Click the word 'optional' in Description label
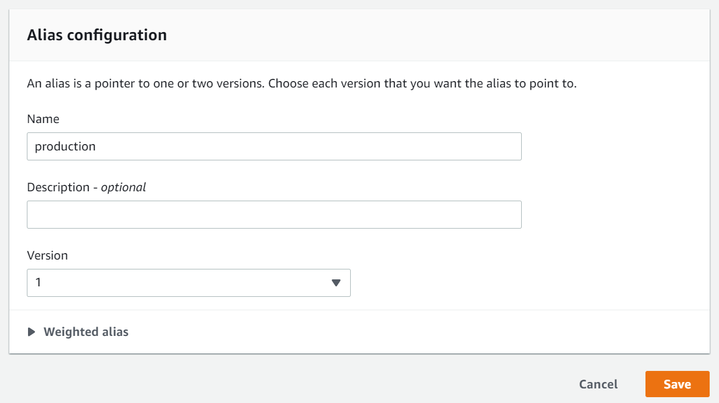 [x=123, y=187]
